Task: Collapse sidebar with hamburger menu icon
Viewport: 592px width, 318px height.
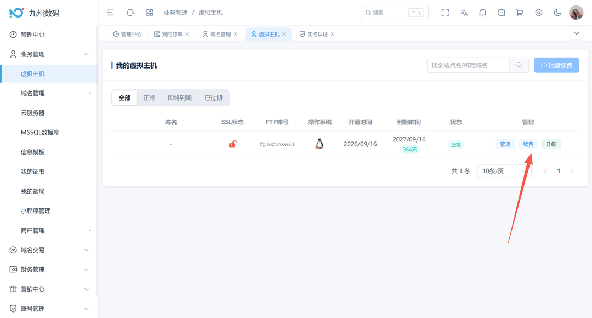Action: click(x=111, y=13)
